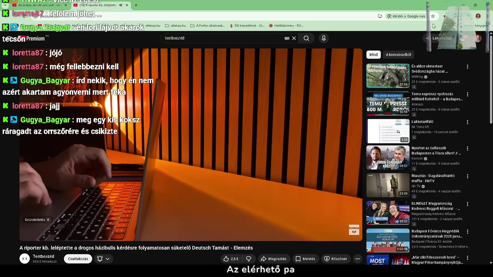The width and height of the screenshot is (493, 277).
Task: Open the A Firefox alkalmazá... bookmark folder
Action: [x=208, y=26]
